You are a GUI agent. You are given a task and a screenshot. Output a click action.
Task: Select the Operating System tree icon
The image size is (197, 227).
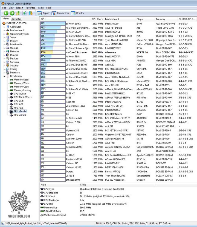coord(8,34)
